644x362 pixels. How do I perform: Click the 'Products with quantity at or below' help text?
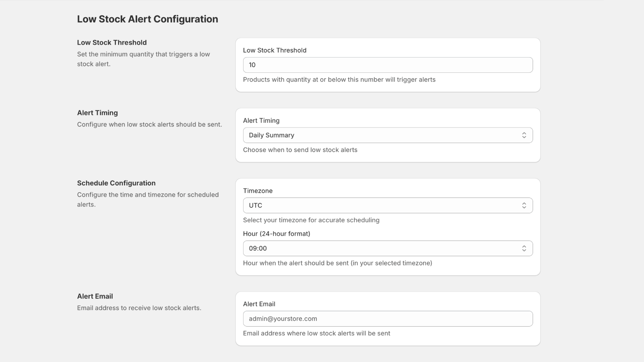tap(339, 80)
